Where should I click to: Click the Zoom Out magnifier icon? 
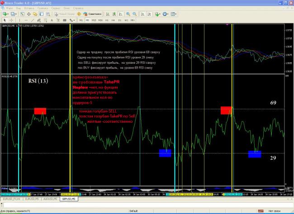coord(134,14)
